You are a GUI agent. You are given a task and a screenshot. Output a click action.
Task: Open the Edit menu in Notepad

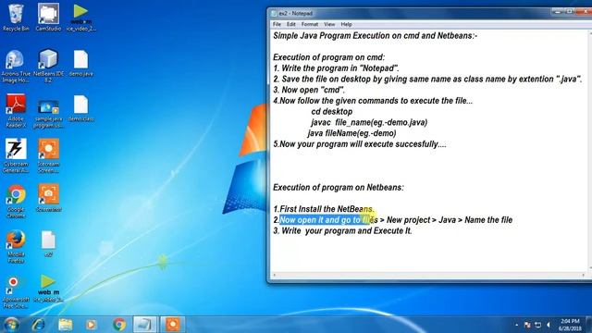tap(290, 24)
